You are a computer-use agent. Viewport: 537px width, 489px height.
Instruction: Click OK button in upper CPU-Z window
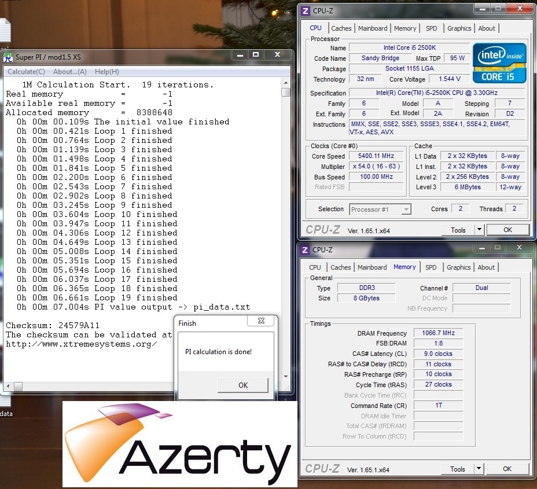507,230
